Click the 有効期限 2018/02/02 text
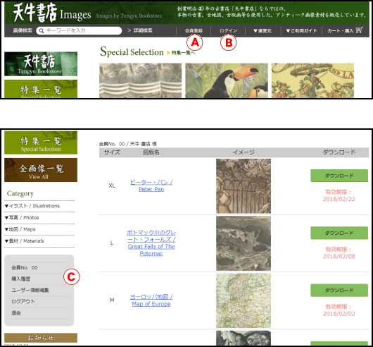 (339, 310)
